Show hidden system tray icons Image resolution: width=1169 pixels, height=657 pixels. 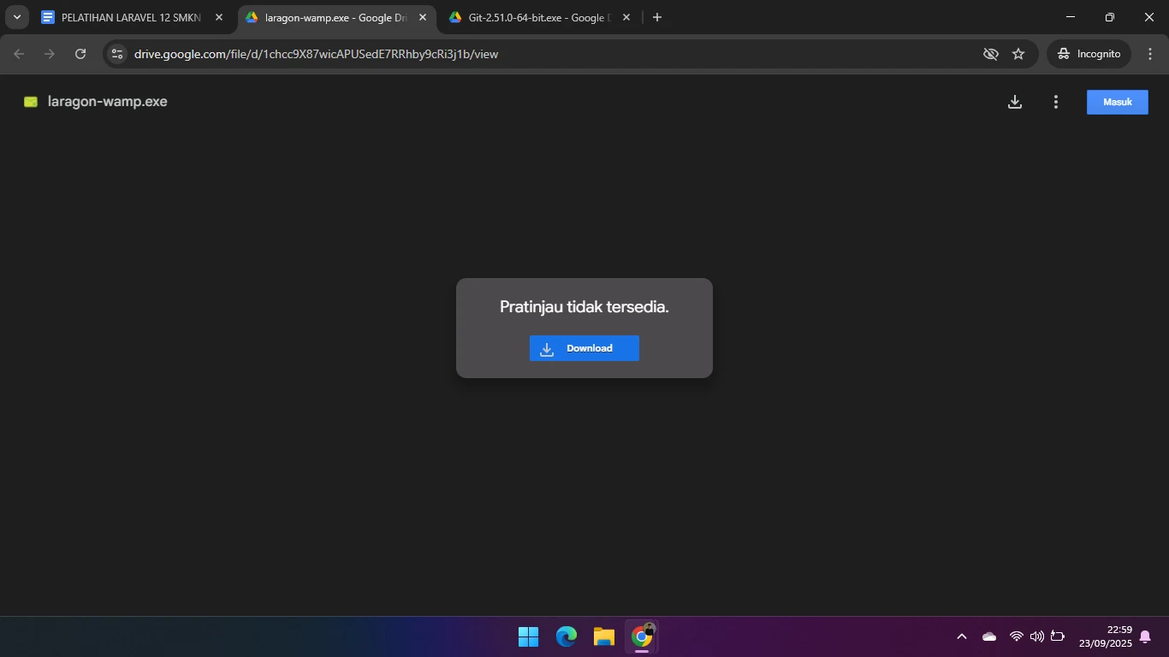click(961, 636)
